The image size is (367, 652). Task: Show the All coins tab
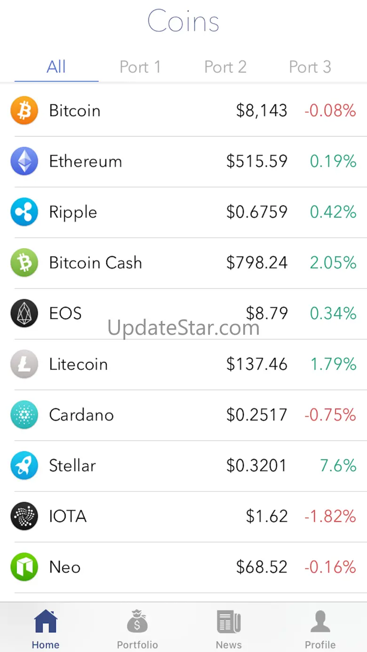tap(56, 67)
